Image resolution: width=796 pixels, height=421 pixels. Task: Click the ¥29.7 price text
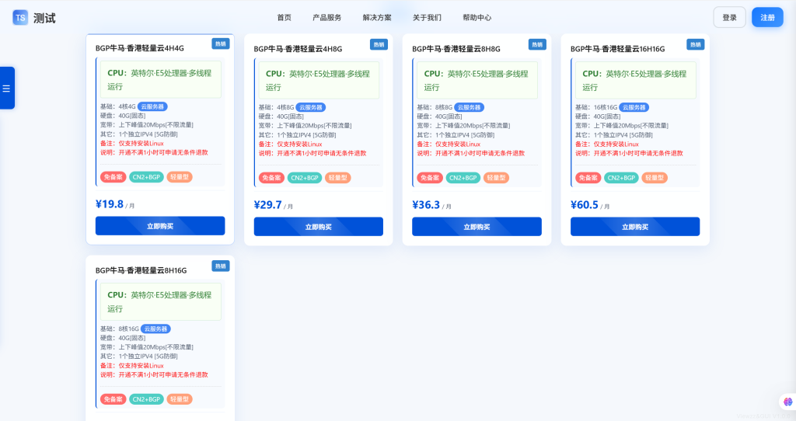click(268, 205)
